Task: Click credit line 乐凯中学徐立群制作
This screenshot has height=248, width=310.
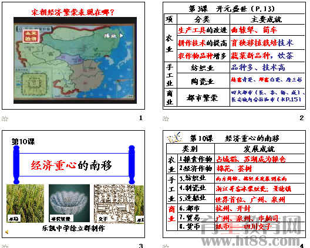Action: click(x=73, y=228)
